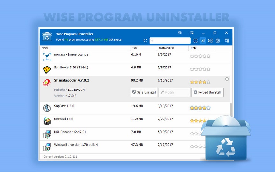This screenshot has height=172, width=275.
Task: Select nomacs - Image Lounge row text
Action: tap(71, 54)
